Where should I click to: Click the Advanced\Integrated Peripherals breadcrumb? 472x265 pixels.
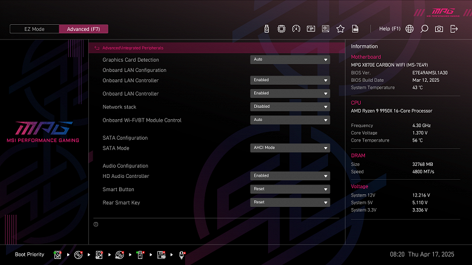point(133,48)
